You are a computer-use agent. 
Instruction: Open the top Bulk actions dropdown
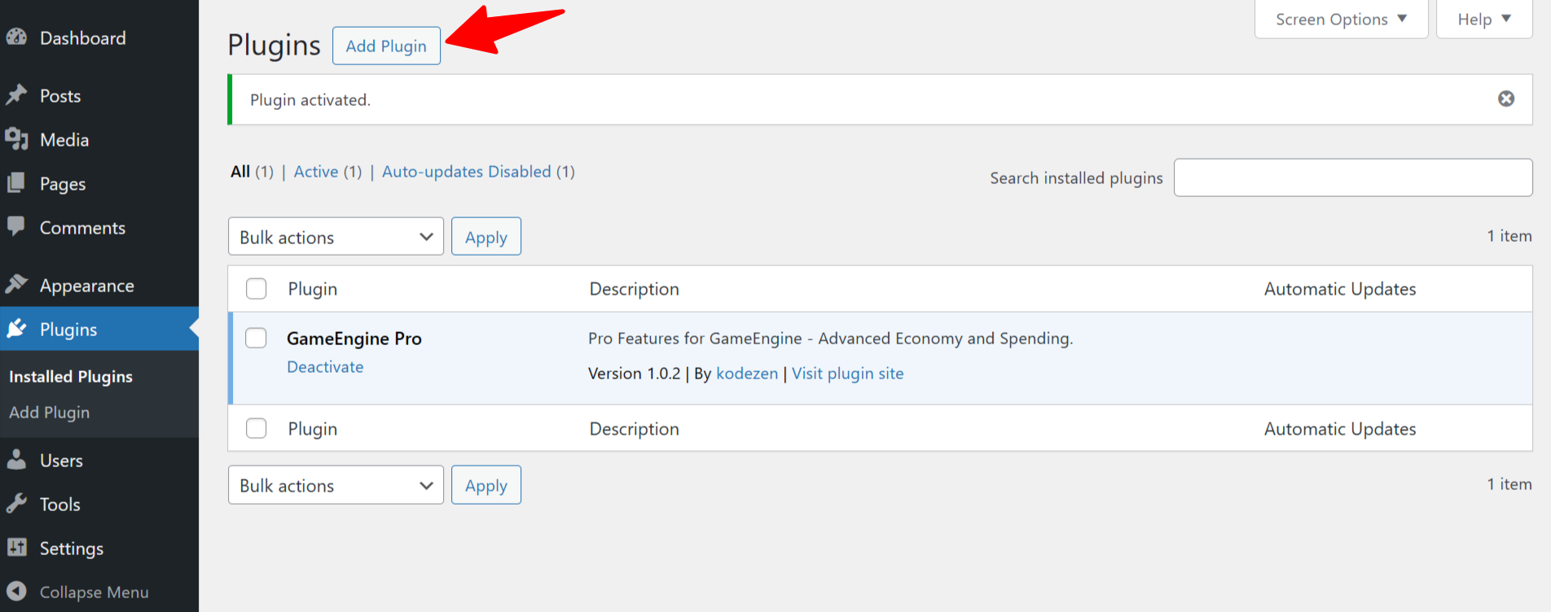click(336, 236)
